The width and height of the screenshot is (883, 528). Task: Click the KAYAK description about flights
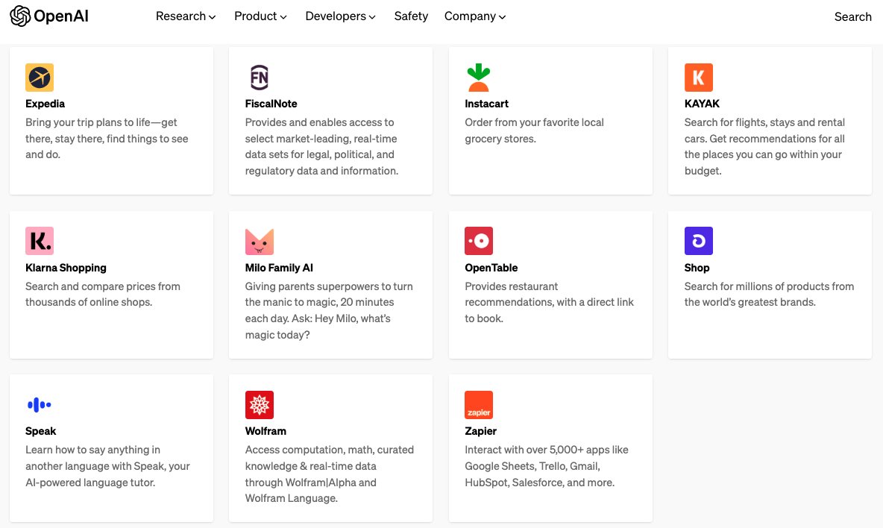(x=764, y=146)
